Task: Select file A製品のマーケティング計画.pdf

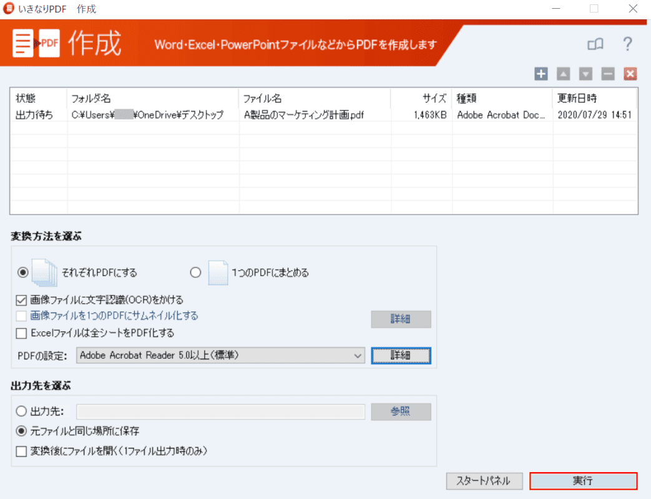Action: click(x=303, y=115)
